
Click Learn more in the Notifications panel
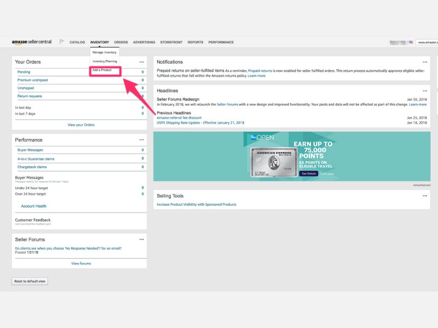pos(256,76)
